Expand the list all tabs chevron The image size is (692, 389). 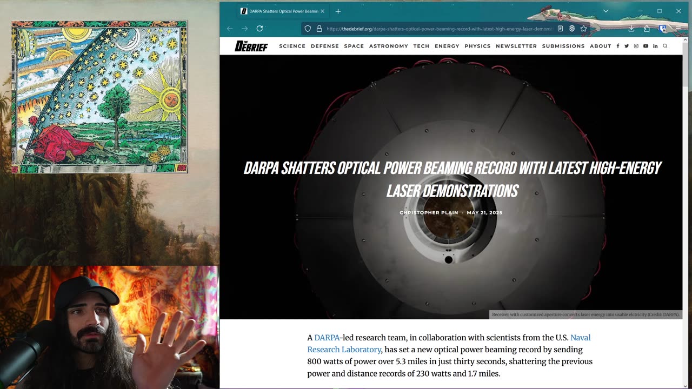click(605, 11)
